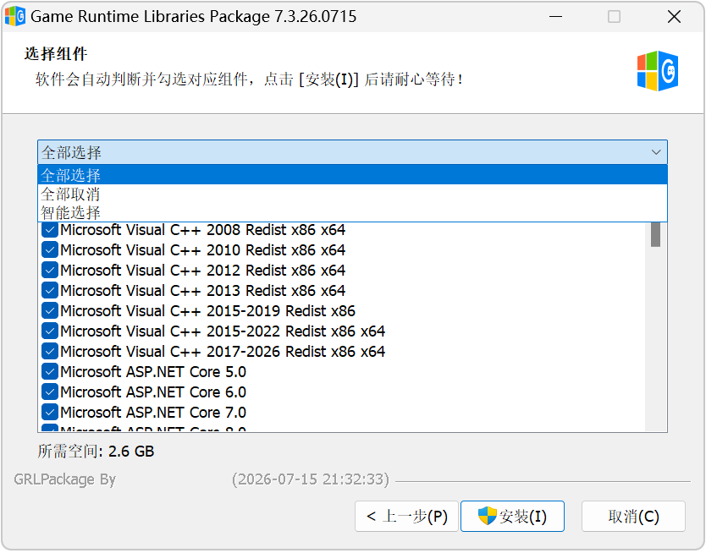Click the Microsoft ASP.NET Core 5.0 label
This screenshot has width=706, height=553.
[153, 372]
